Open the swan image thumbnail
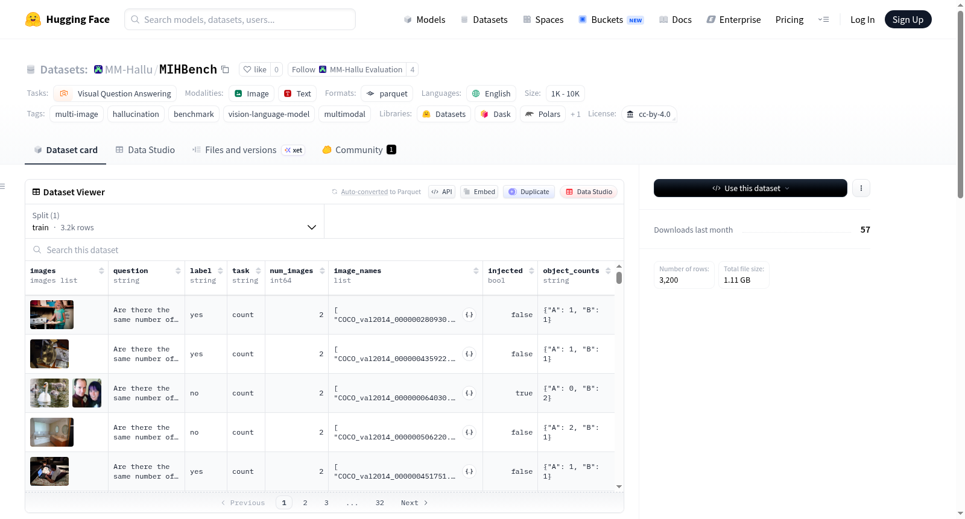965x519 pixels. point(49,393)
